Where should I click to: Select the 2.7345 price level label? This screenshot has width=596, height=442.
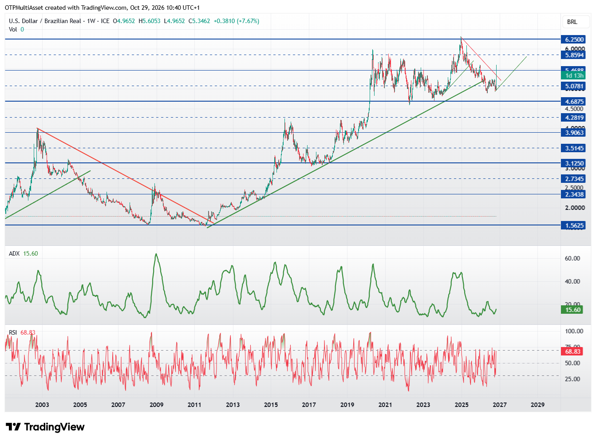573,179
